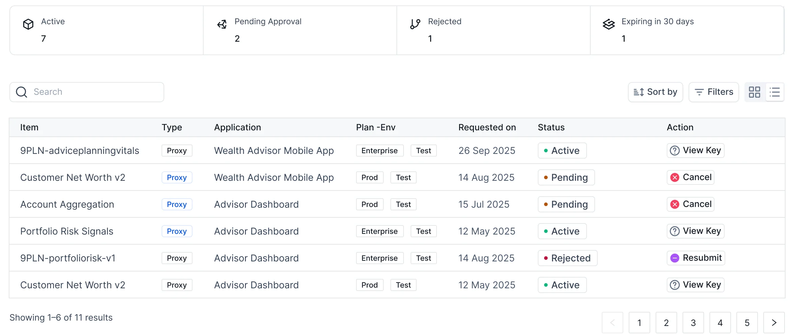This screenshot has width=801, height=336.
Task: Click the Requested on column header
Action: coord(487,127)
